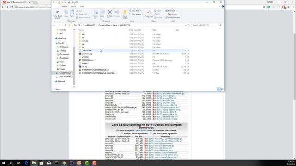
Task: Open the Windows Start menu
Action: 4,163
